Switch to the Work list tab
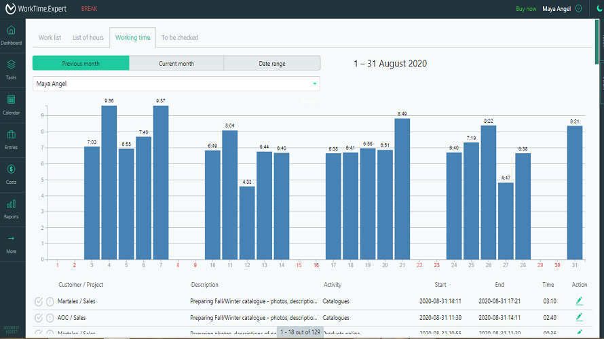Image resolution: width=604 pixels, height=339 pixels. tap(50, 38)
